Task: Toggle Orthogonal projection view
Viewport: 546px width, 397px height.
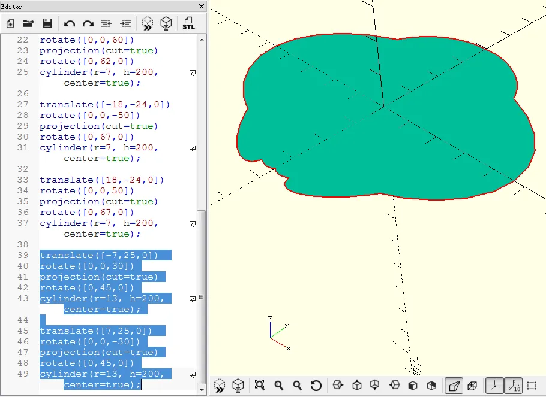Action: pos(472,386)
